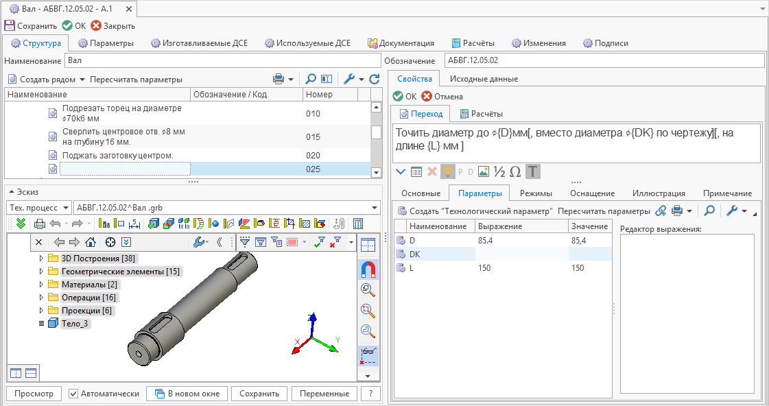Open the Режимы tab

tap(536, 193)
